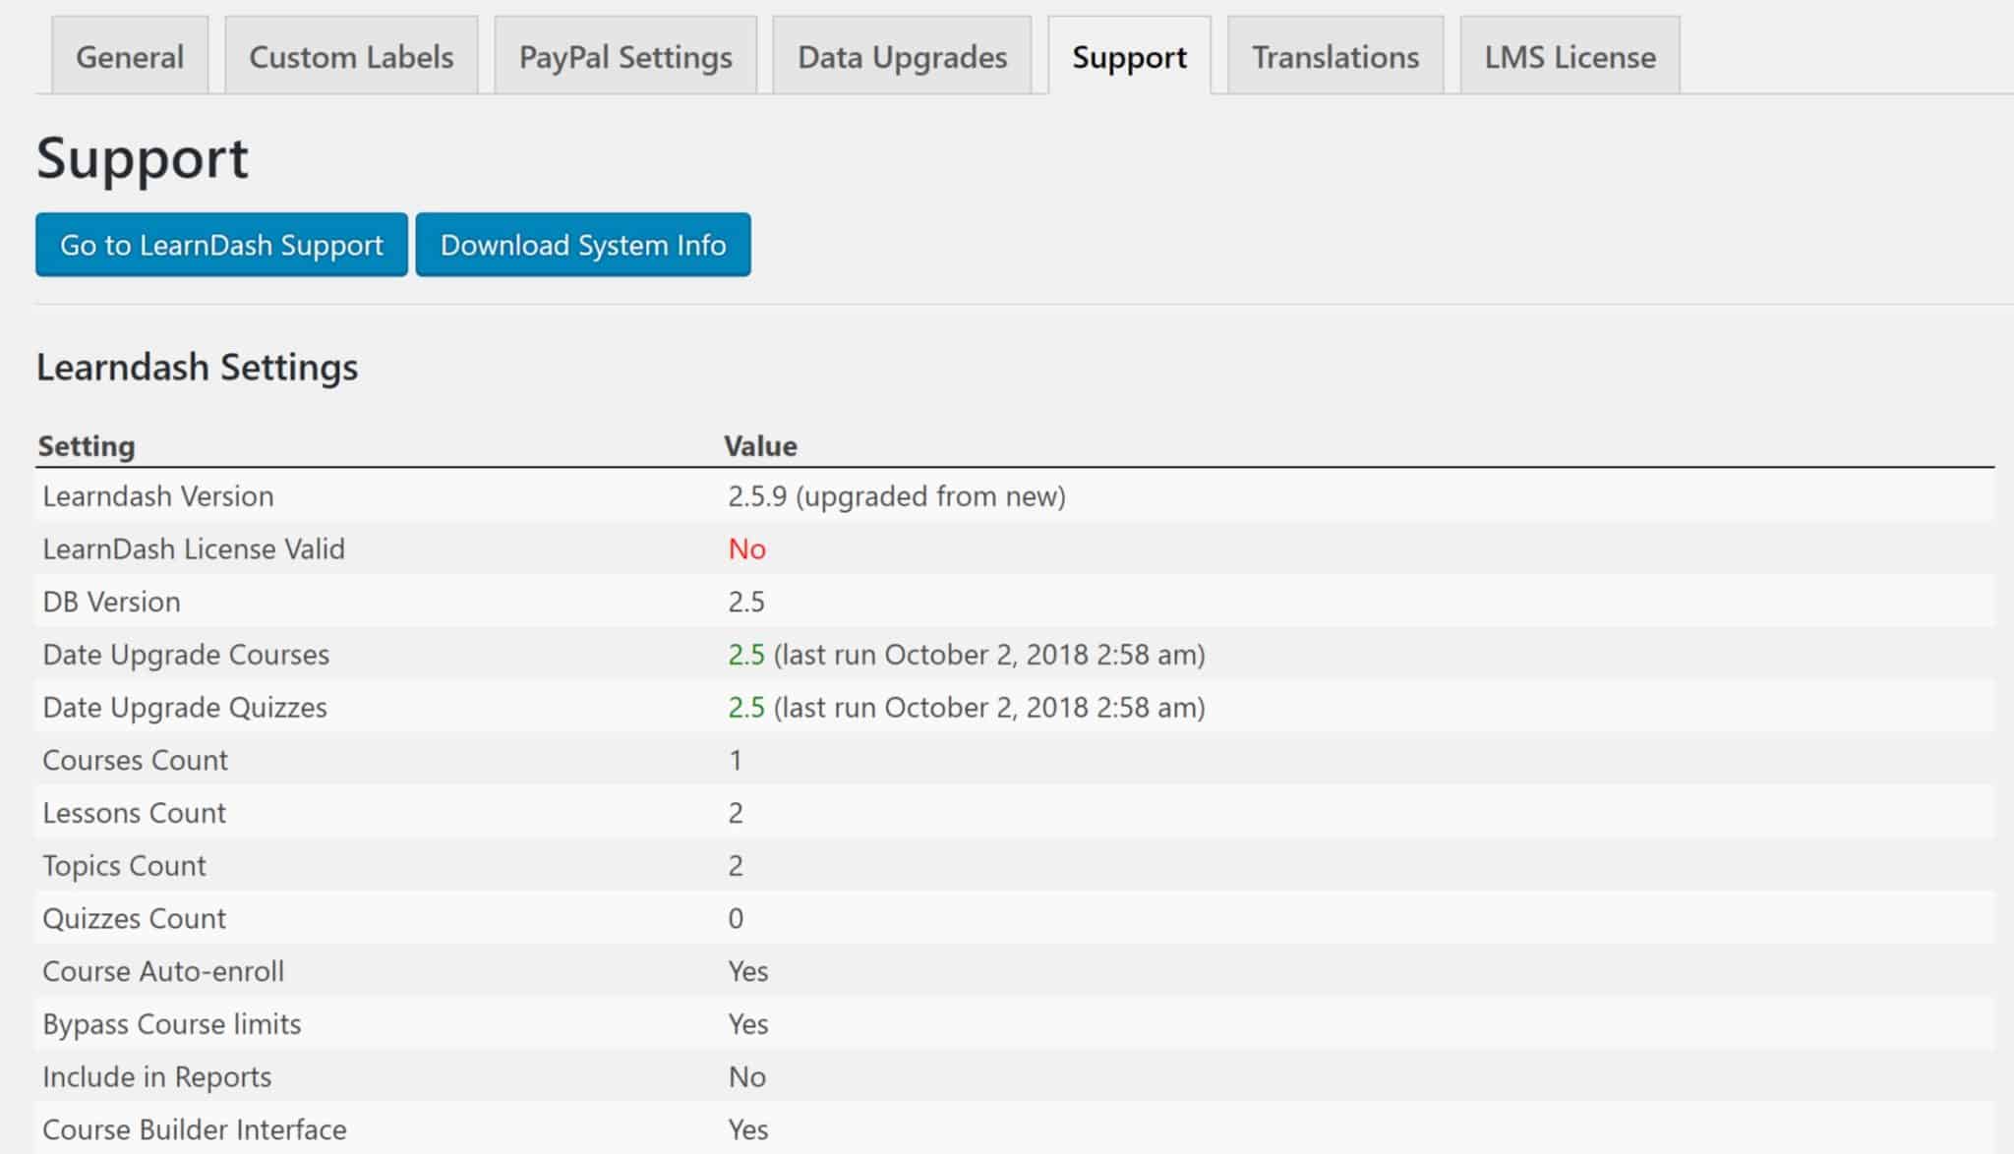Click the Course Auto-enroll Yes value
This screenshot has width=2014, height=1154.
pyautogui.click(x=747, y=972)
